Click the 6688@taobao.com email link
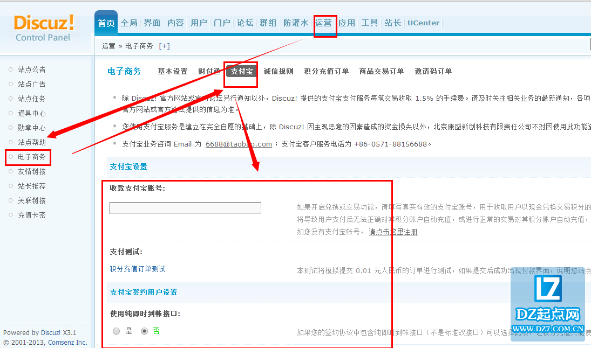 (x=239, y=144)
